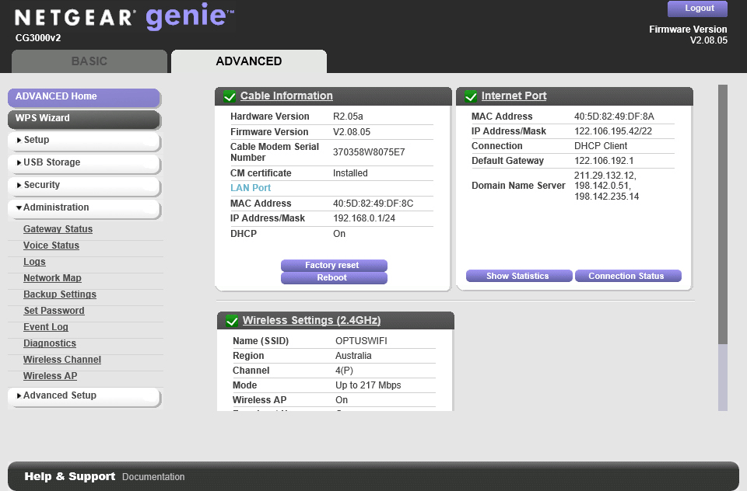Expand the Advanced Setup section
Screen dimensions: 747x491
tap(83, 396)
